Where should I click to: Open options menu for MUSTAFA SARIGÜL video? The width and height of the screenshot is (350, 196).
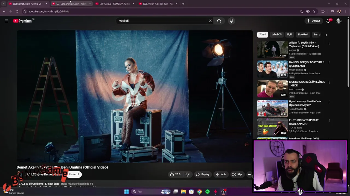click(x=329, y=82)
